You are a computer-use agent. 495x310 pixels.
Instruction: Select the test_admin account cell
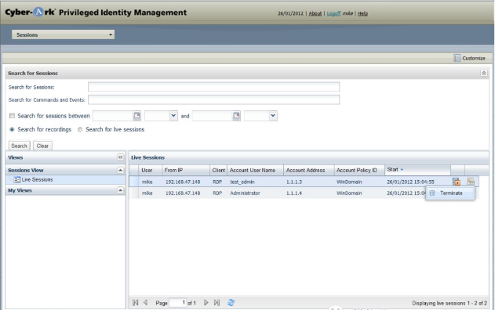(242, 182)
